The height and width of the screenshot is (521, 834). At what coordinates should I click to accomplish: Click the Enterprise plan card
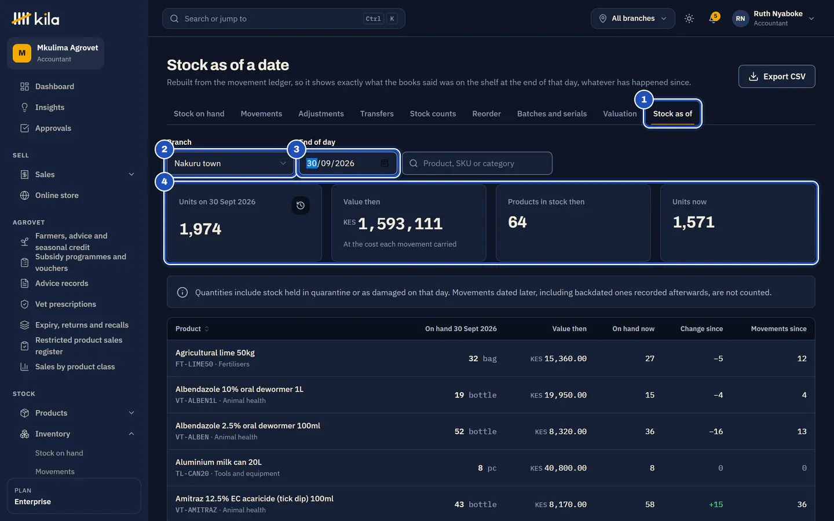pos(74,496)
